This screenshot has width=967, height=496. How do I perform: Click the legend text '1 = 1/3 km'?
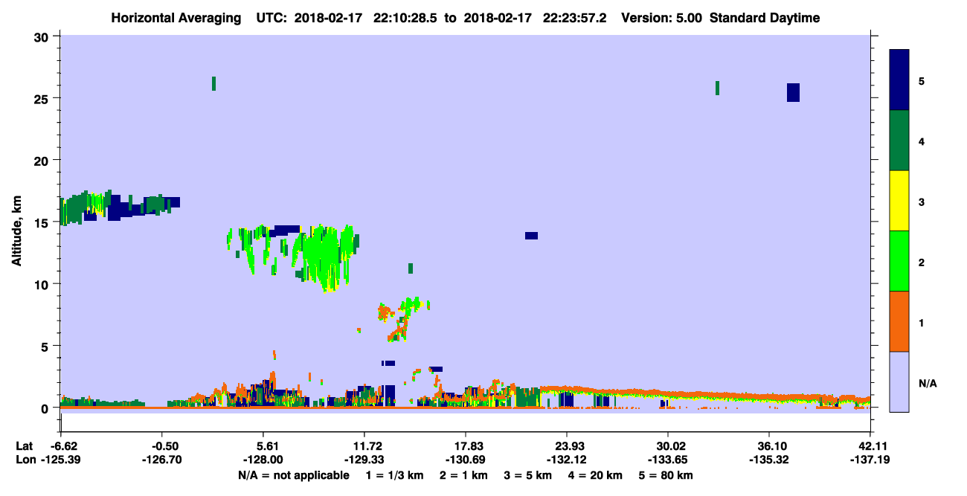[x=393, y=475]
